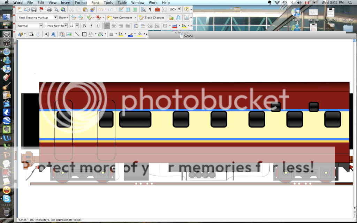Expand the Show markup menu

click(63, 17)
